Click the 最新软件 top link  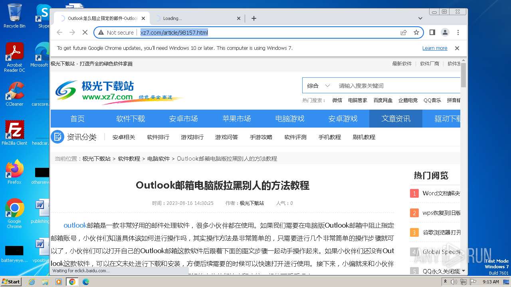tap(402, 64)
